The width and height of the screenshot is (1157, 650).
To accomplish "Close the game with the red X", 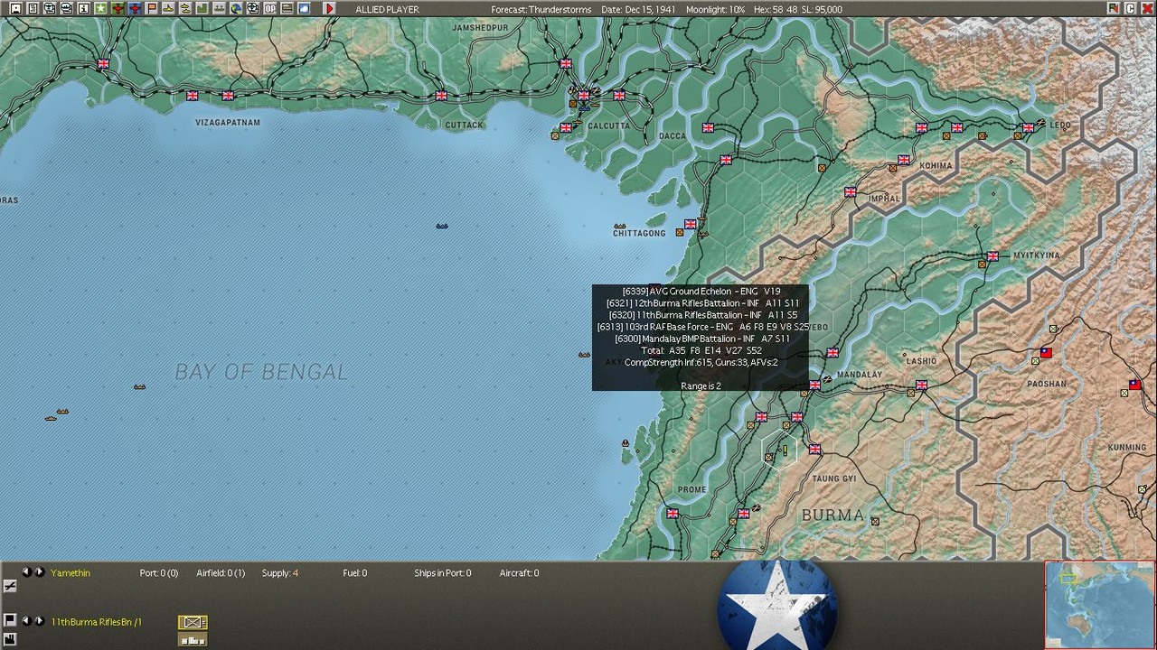I will (1147, 8).
